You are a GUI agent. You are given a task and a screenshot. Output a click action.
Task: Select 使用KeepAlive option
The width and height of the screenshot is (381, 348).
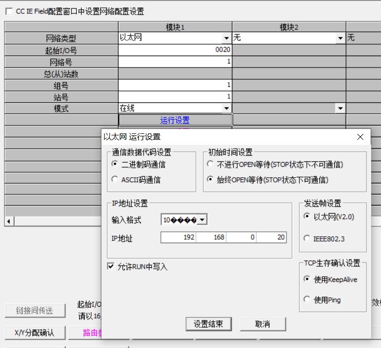pyautogui.click(x=307, y=280)
